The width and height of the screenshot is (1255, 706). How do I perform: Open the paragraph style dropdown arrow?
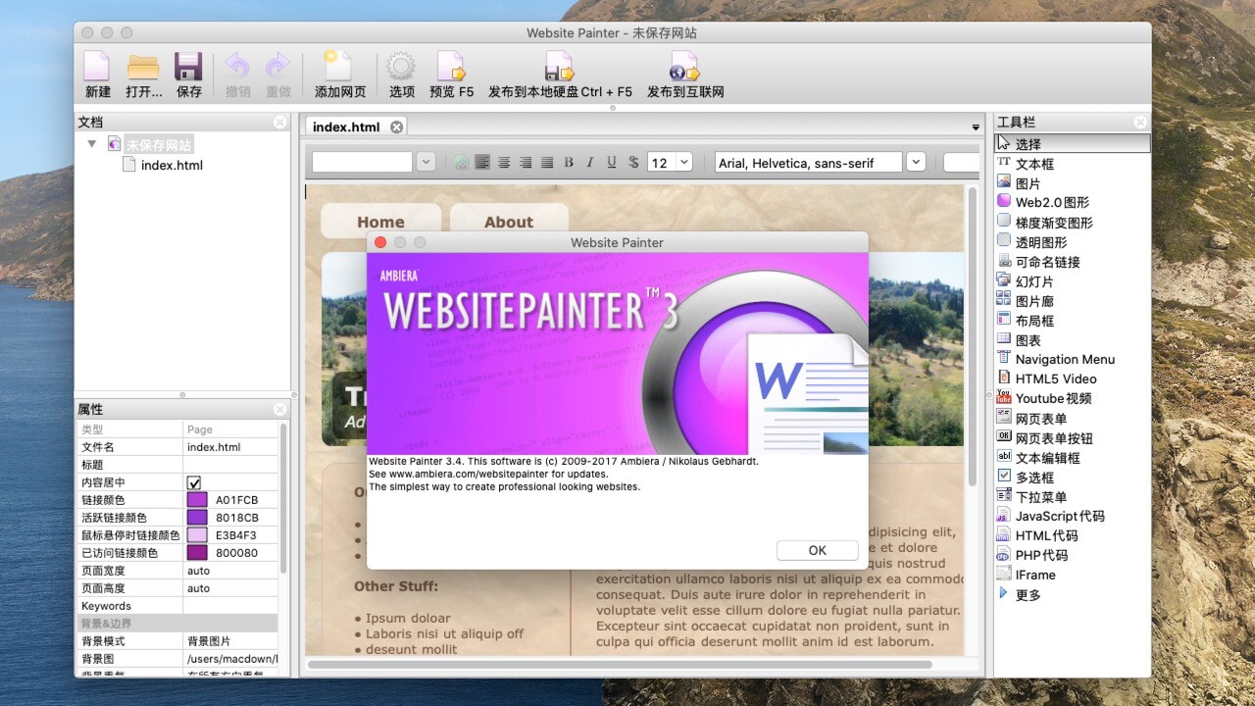coord(426,162)
